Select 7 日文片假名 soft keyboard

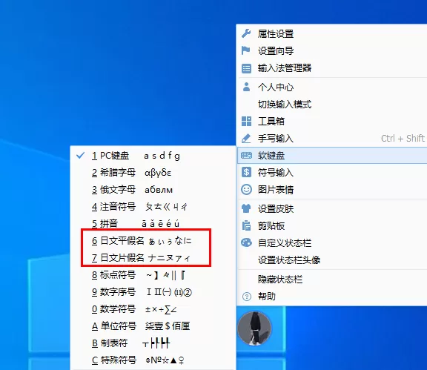(x=153, y=258)
